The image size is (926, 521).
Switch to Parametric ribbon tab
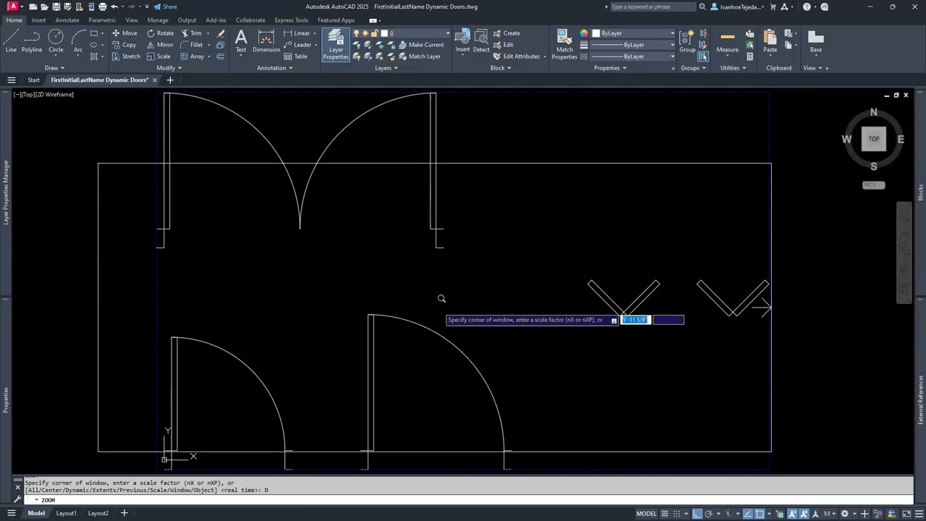pos(102,20)
